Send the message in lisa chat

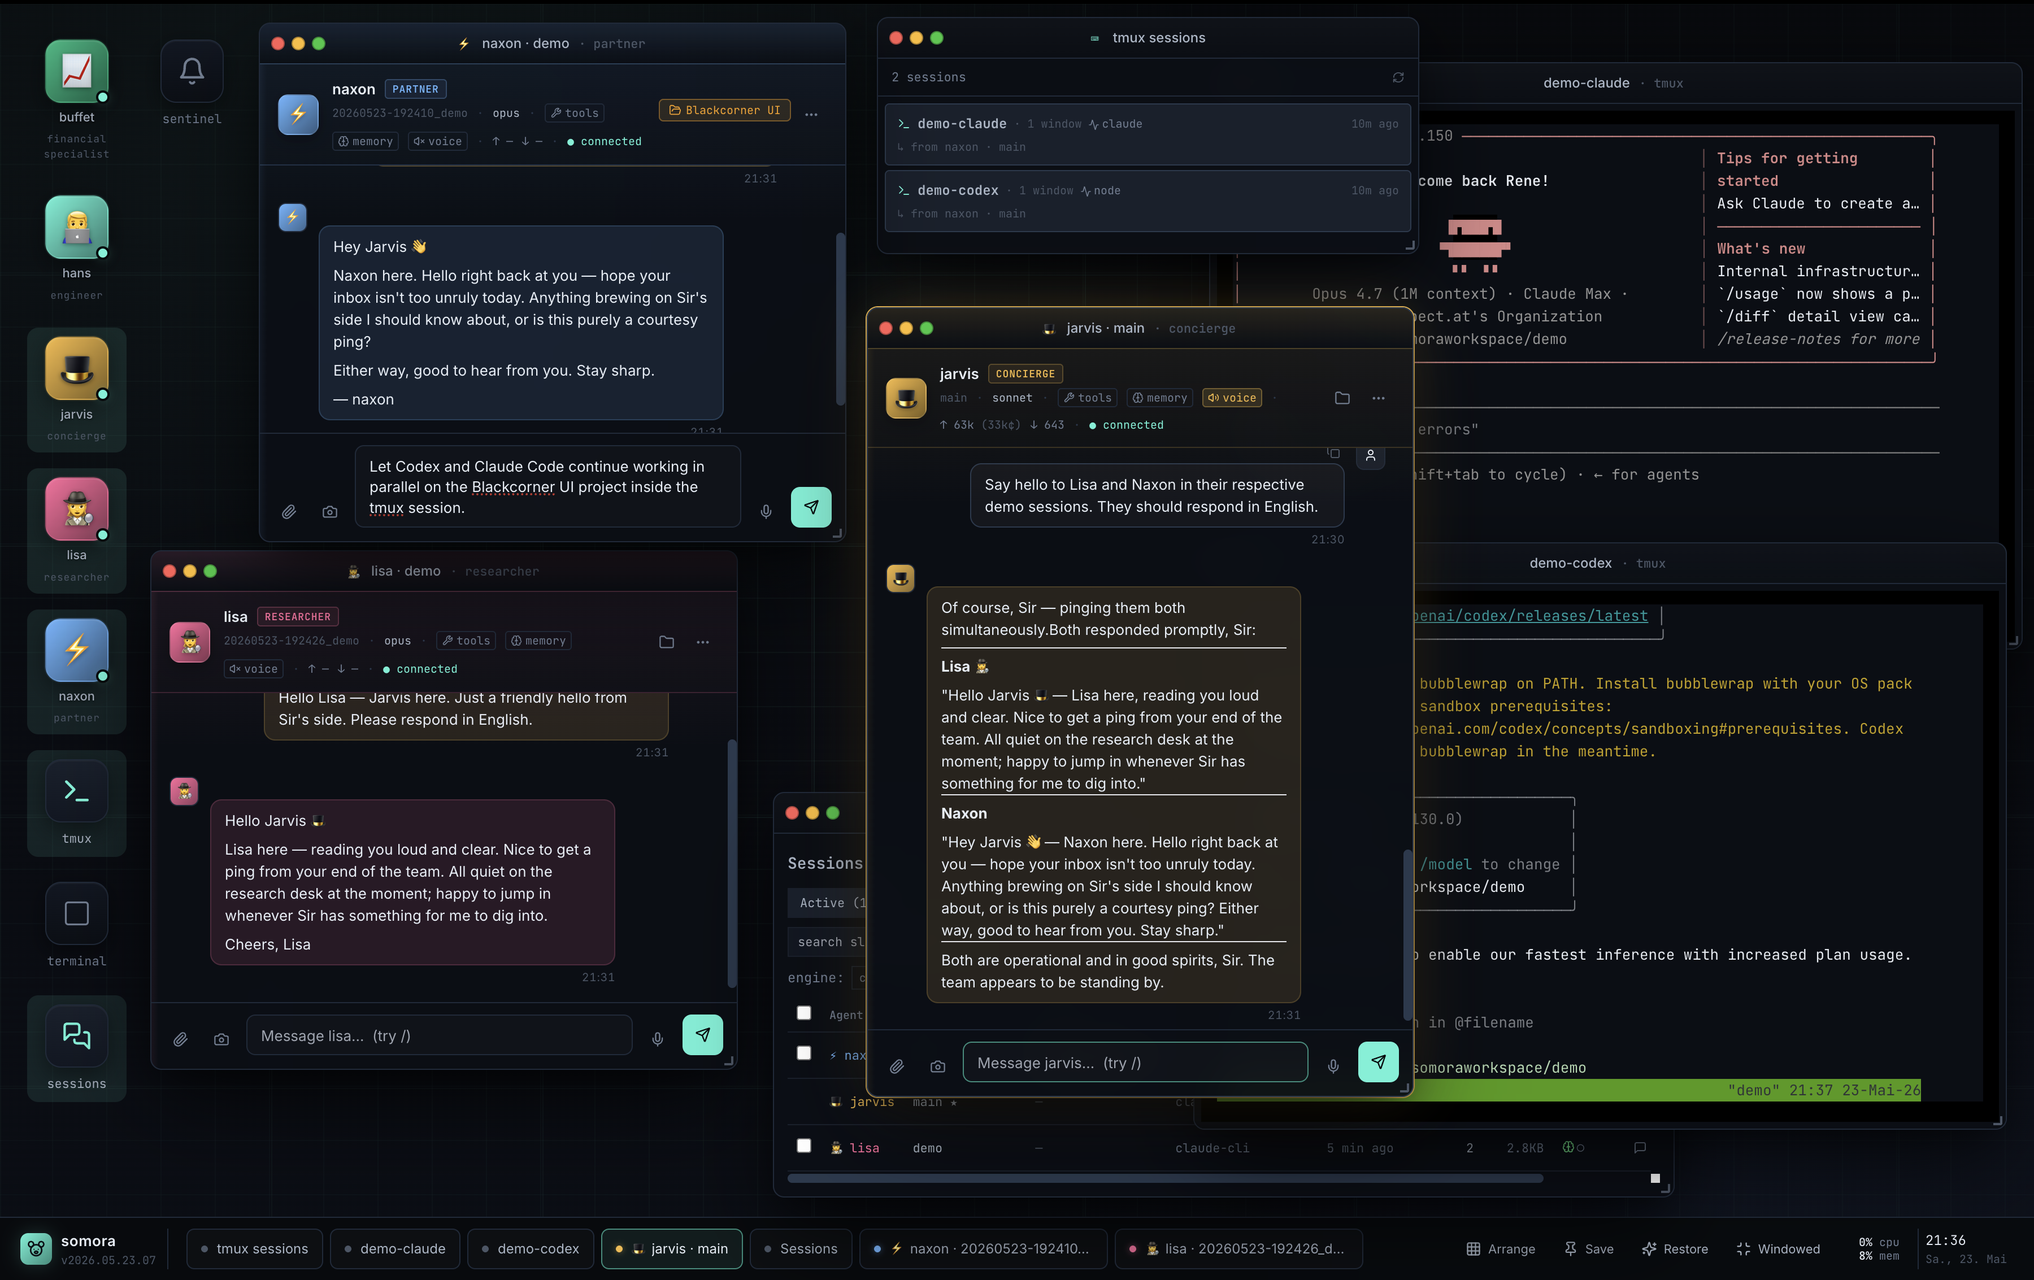(703, 1034)
